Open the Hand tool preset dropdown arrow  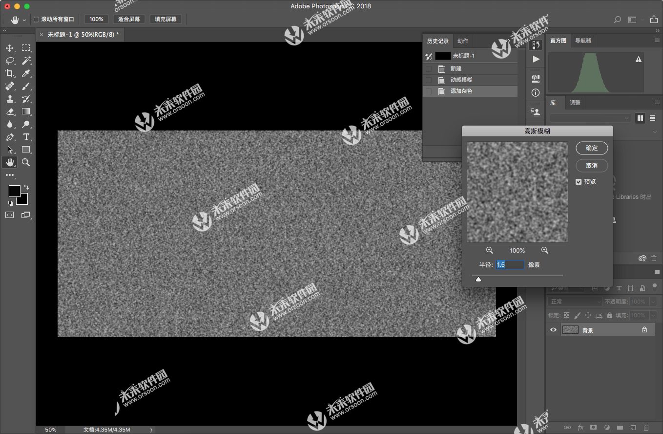pos(24,20)
